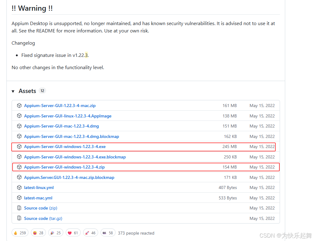The height and width of the screenshot is (241, 313).
Task: Open the latest-mac.yml link
Action: [x=38, y=198]
